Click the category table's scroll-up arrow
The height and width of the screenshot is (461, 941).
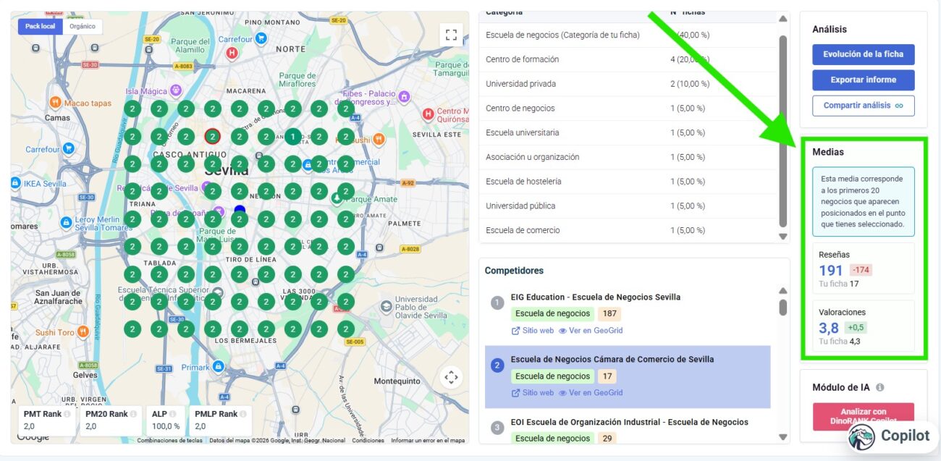point(782,19)
